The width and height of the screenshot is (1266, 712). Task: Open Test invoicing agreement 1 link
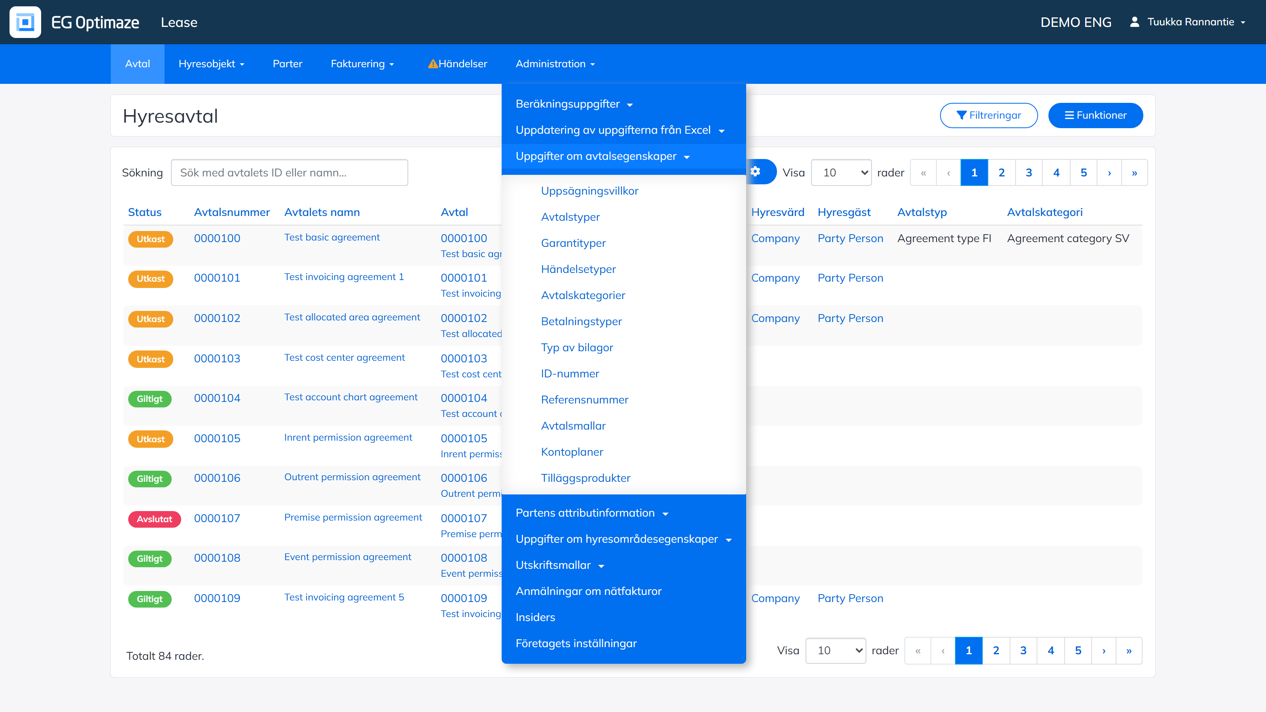(343, 276)
